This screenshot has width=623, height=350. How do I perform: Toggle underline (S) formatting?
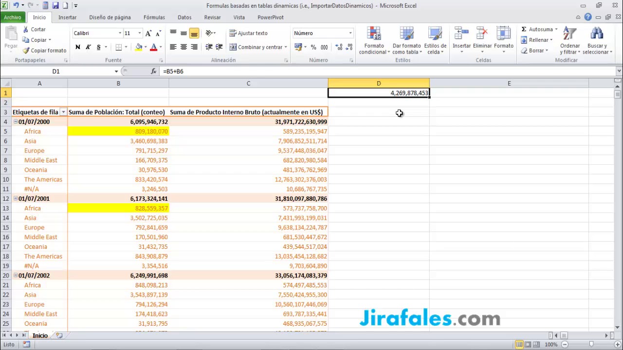[98, 47]
